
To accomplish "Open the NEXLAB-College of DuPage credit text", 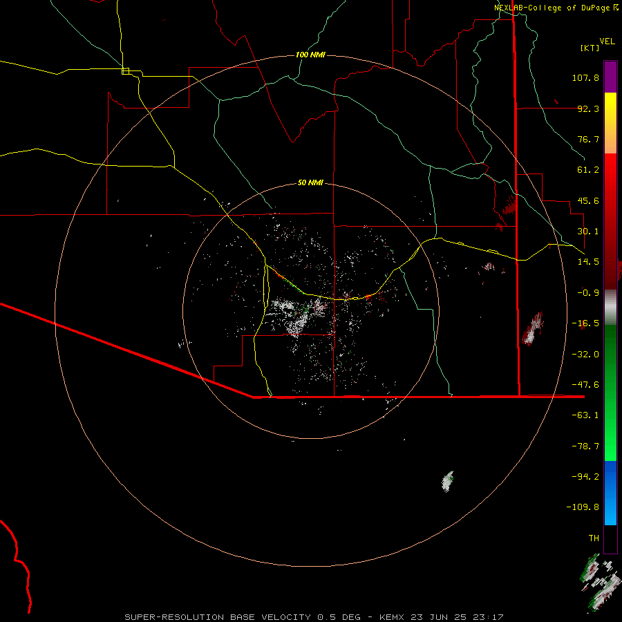I will click(x=556, y=8).
